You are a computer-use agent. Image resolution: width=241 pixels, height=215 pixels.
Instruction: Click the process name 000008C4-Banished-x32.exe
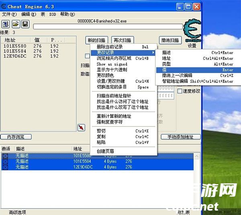tap(102, 21)
